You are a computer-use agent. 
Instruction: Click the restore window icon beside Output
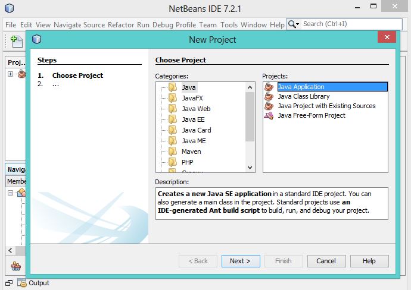9,283
